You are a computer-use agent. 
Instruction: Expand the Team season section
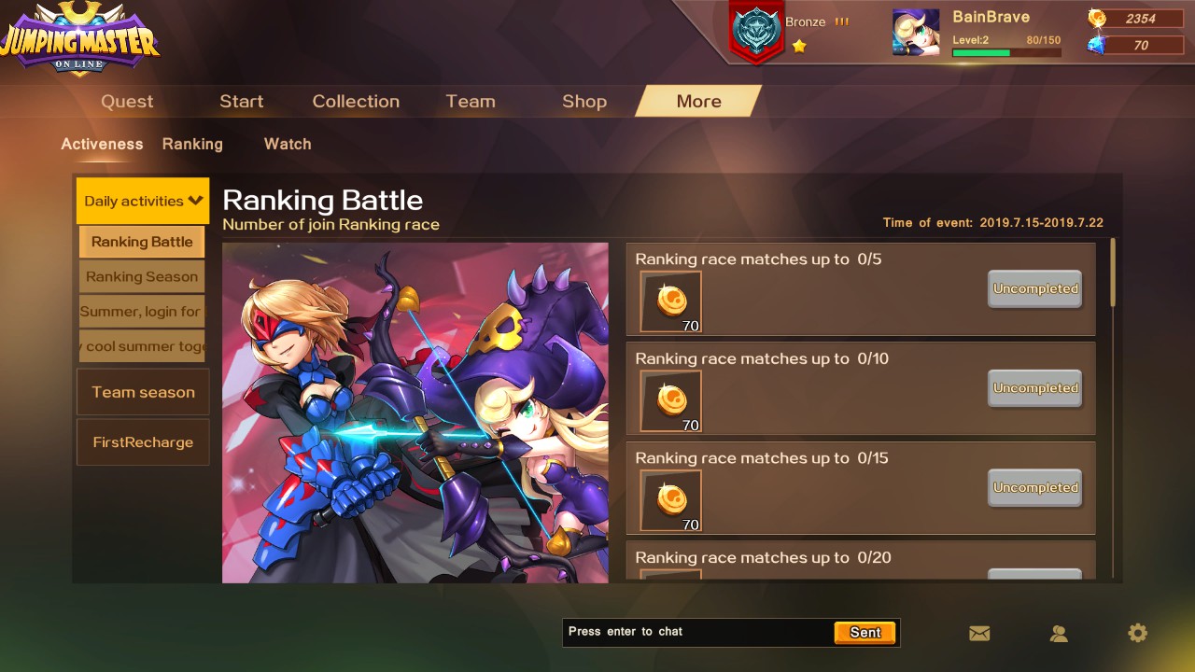143,392
